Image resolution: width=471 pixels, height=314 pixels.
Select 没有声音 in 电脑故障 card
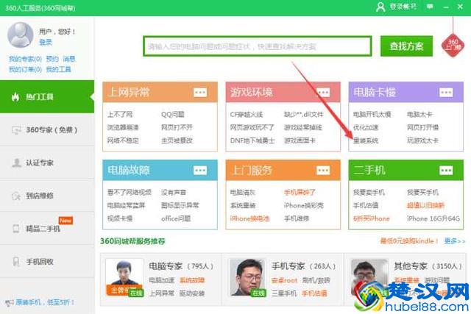coord(174,193)
